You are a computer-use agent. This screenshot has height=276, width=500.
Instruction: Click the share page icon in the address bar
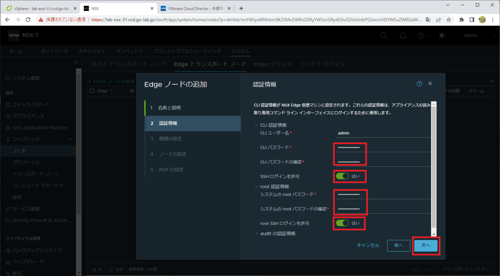tap(439, 20)
